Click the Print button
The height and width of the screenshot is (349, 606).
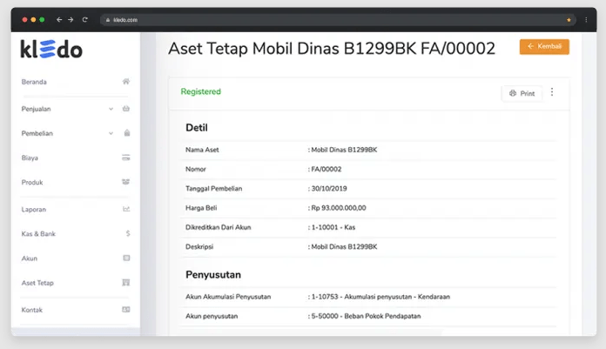522,93
